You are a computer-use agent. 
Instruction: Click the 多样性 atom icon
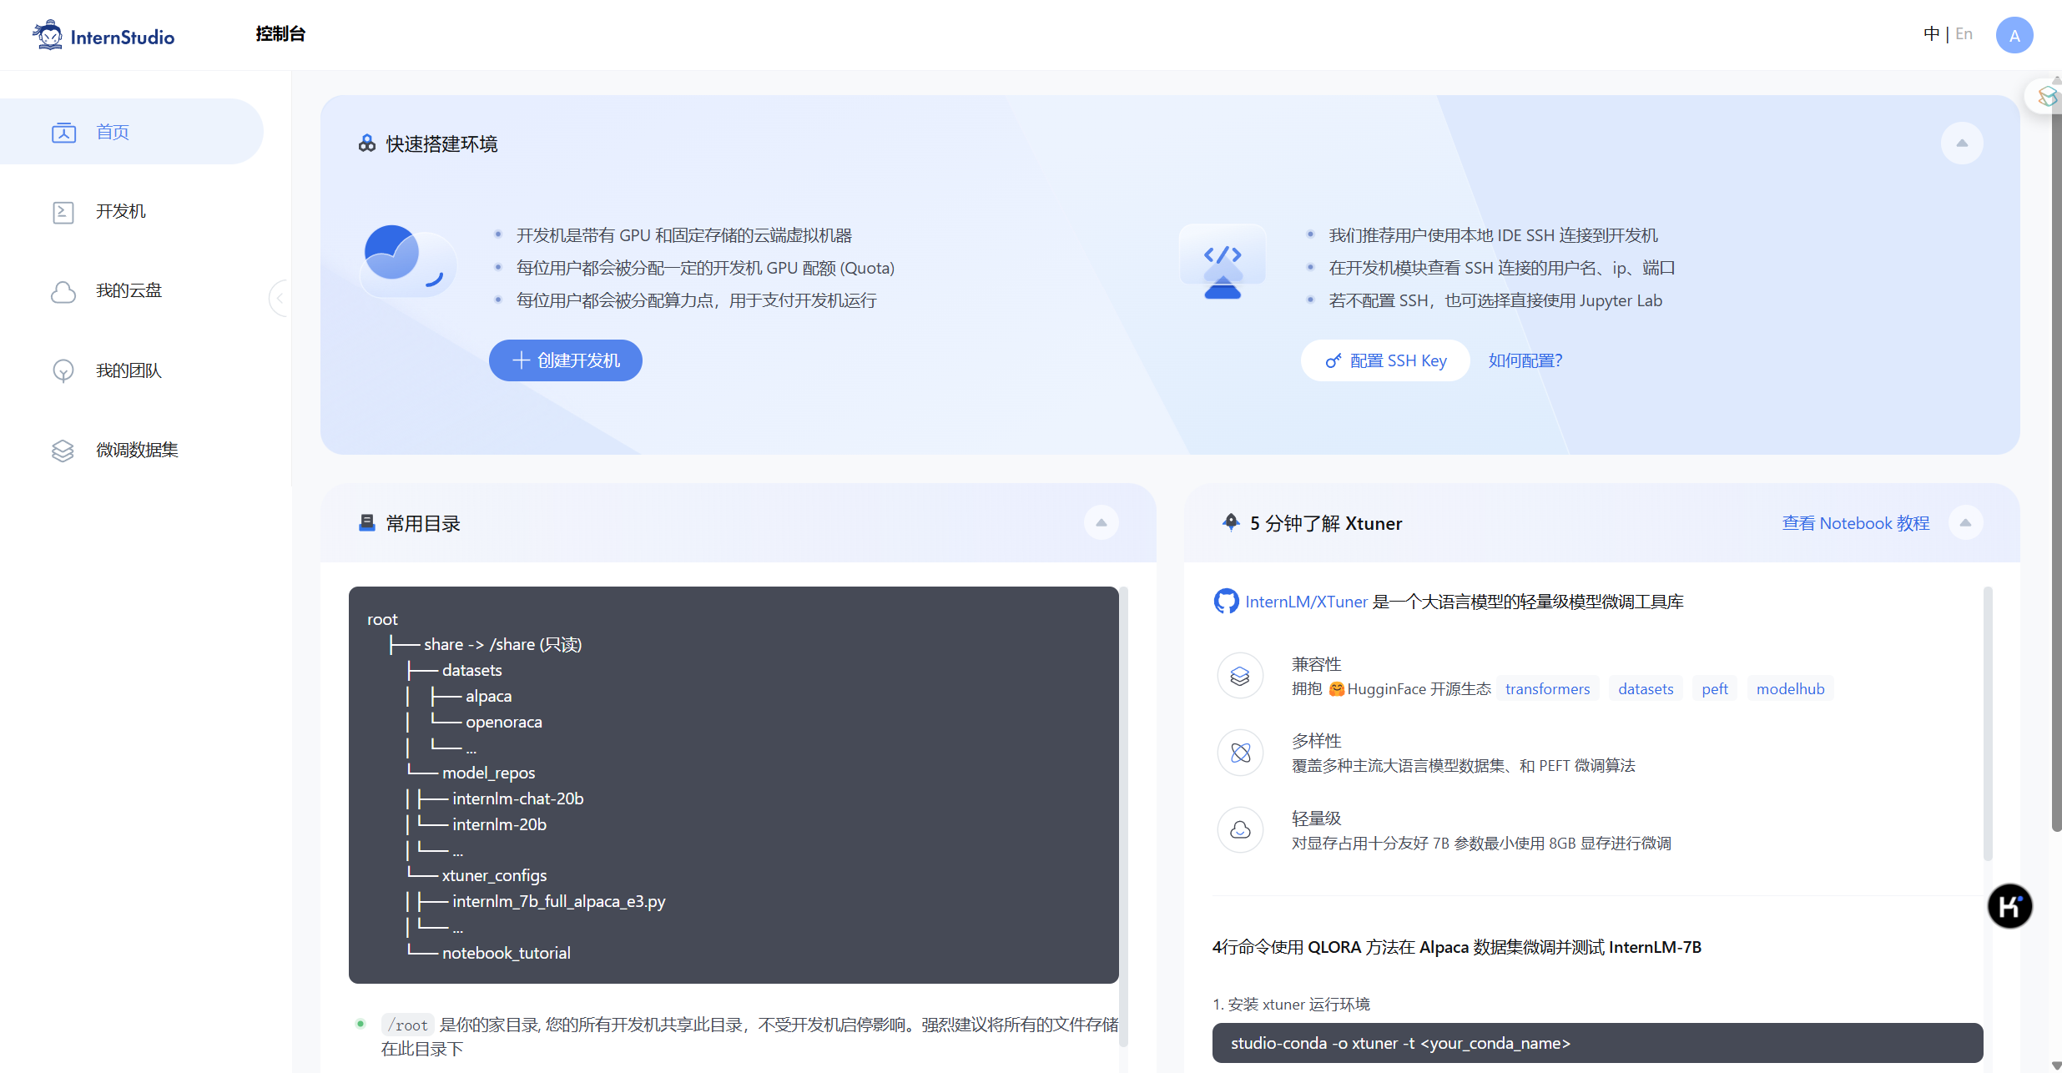(x=1240, y=753)
